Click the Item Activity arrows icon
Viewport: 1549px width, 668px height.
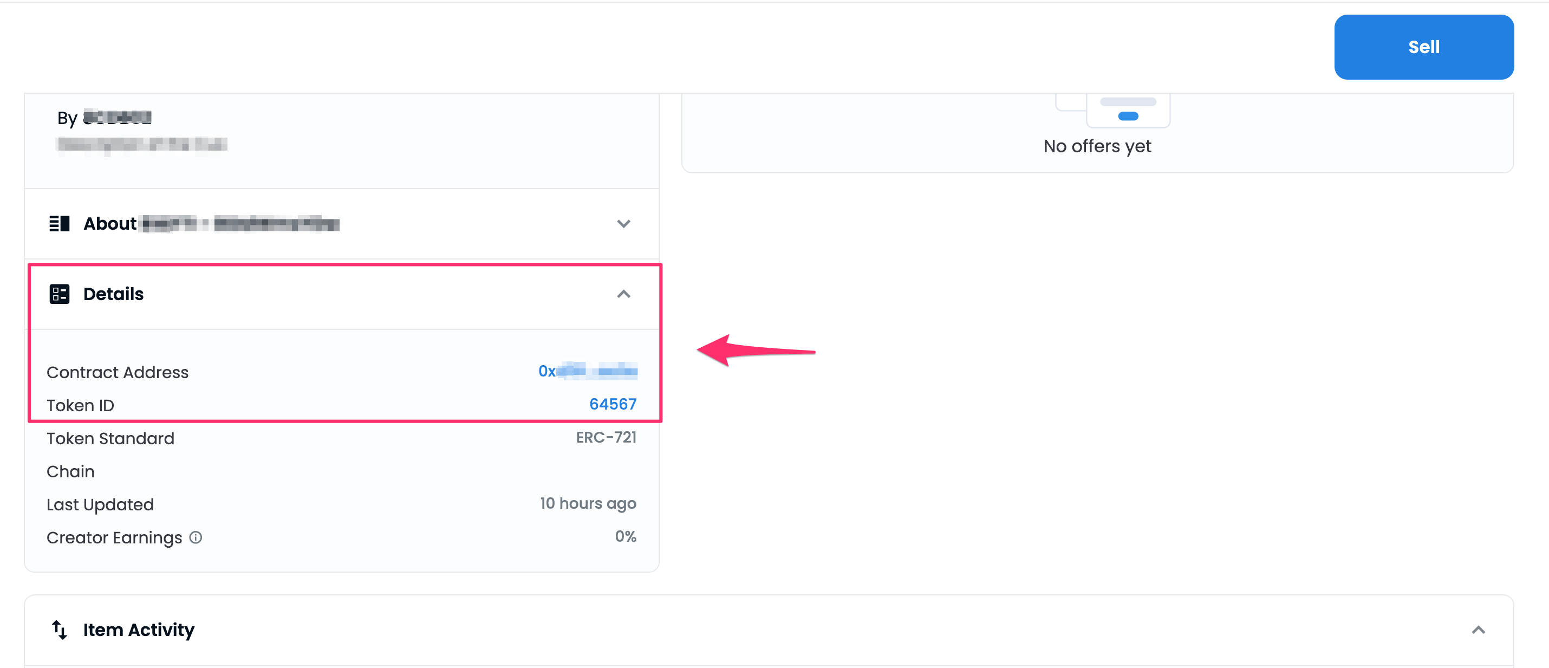tap(59, 630)
